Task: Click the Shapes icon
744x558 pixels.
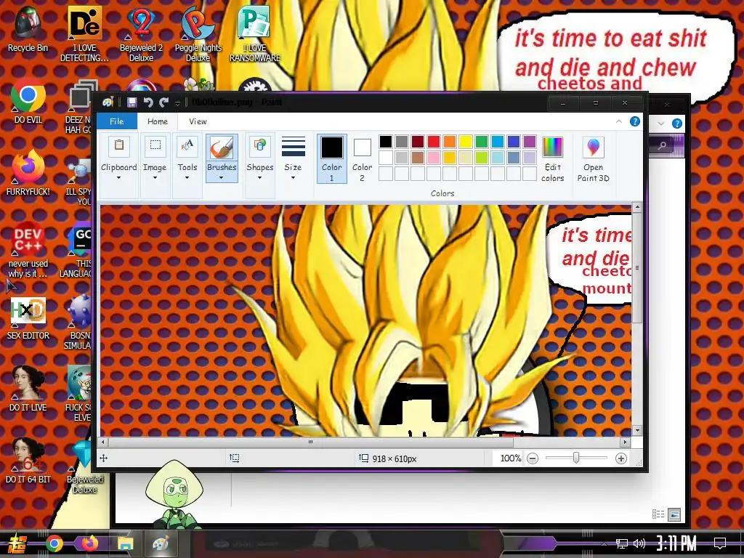Action: [259, 146]
